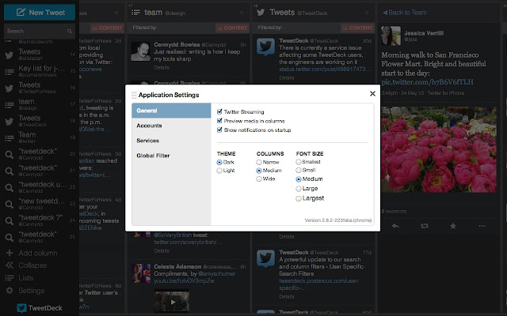Viewport: 507px width, 316px height.
Task: Reply to Jessica Verrilli's tweet
Action: [395, 226]
